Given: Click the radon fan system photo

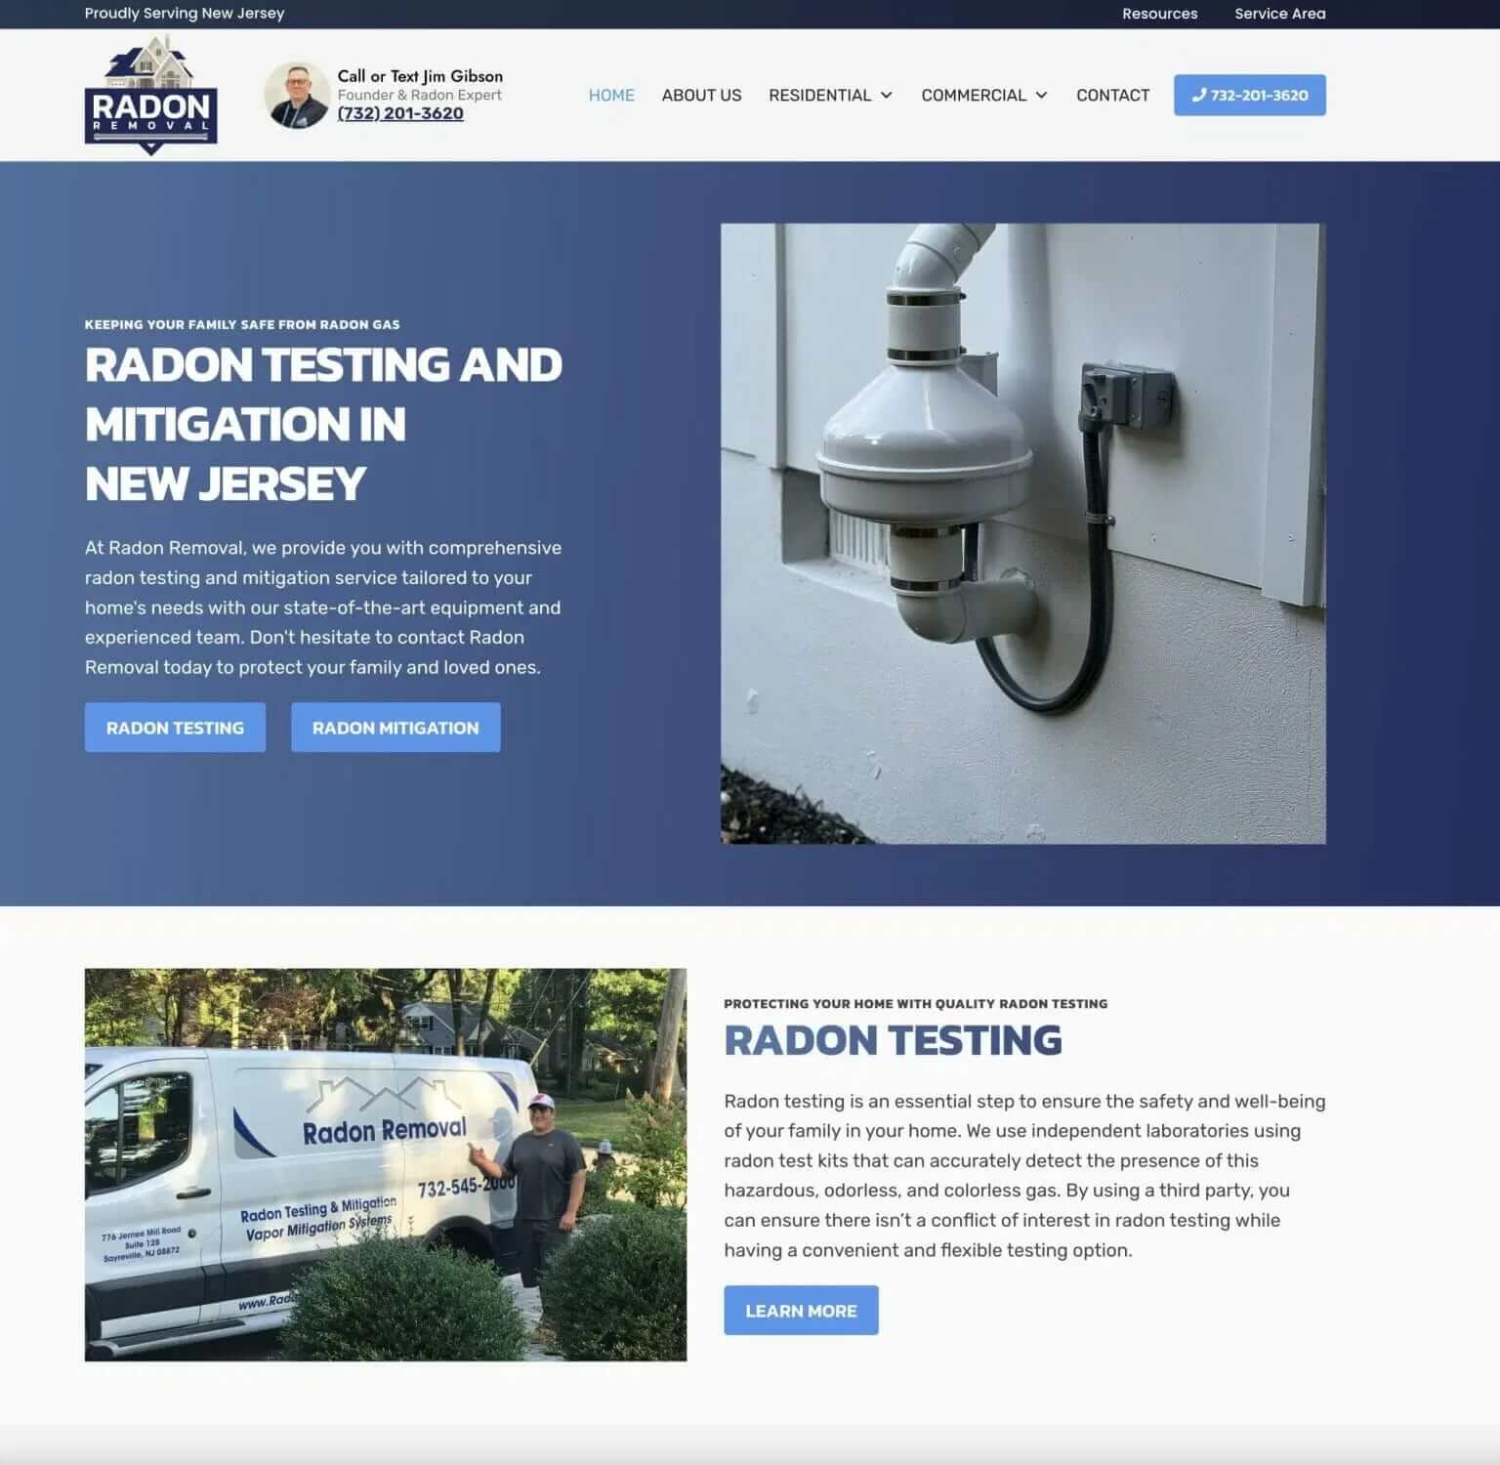Looking at the screenshot, I should (x=1022, y=533).
